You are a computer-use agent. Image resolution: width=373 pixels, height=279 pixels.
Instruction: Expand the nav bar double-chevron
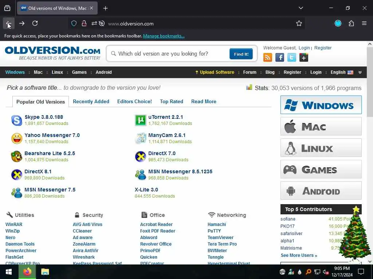tap(360, 72)
